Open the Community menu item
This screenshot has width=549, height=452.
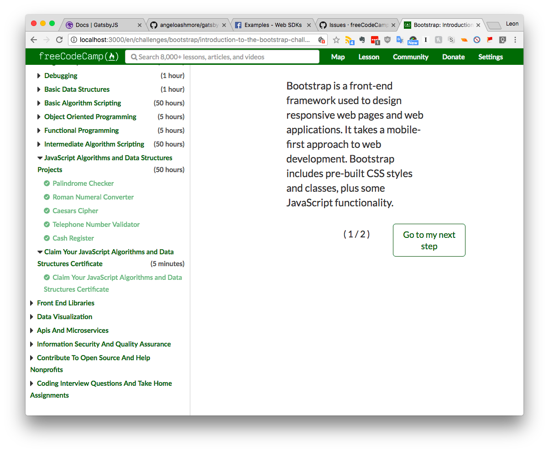410,57
